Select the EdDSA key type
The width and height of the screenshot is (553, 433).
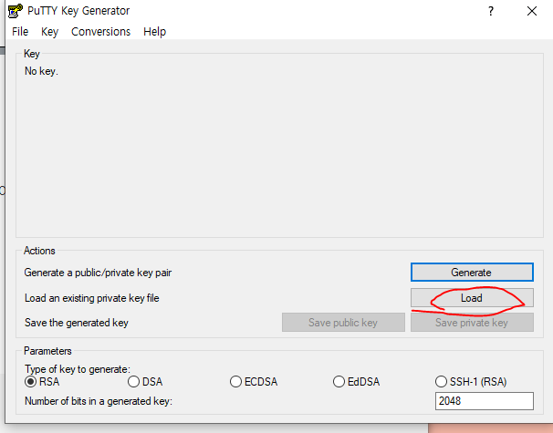point(357,382)
